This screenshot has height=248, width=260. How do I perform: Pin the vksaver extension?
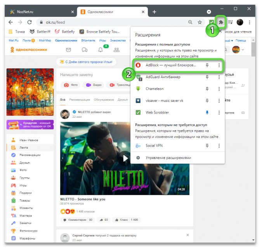[207, 101]
